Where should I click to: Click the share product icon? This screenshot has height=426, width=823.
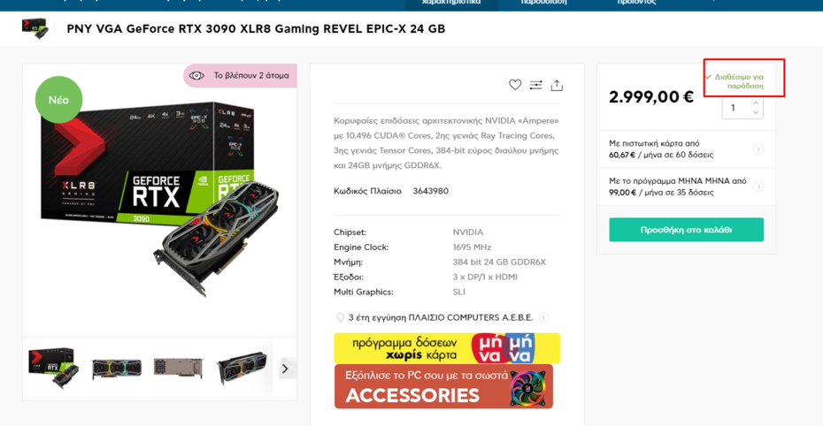[x=557, y=85]
